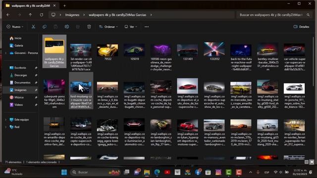The width and height of the screenshot is (317, 178).
Task: Go up one folder level
Action: (30, 15)
